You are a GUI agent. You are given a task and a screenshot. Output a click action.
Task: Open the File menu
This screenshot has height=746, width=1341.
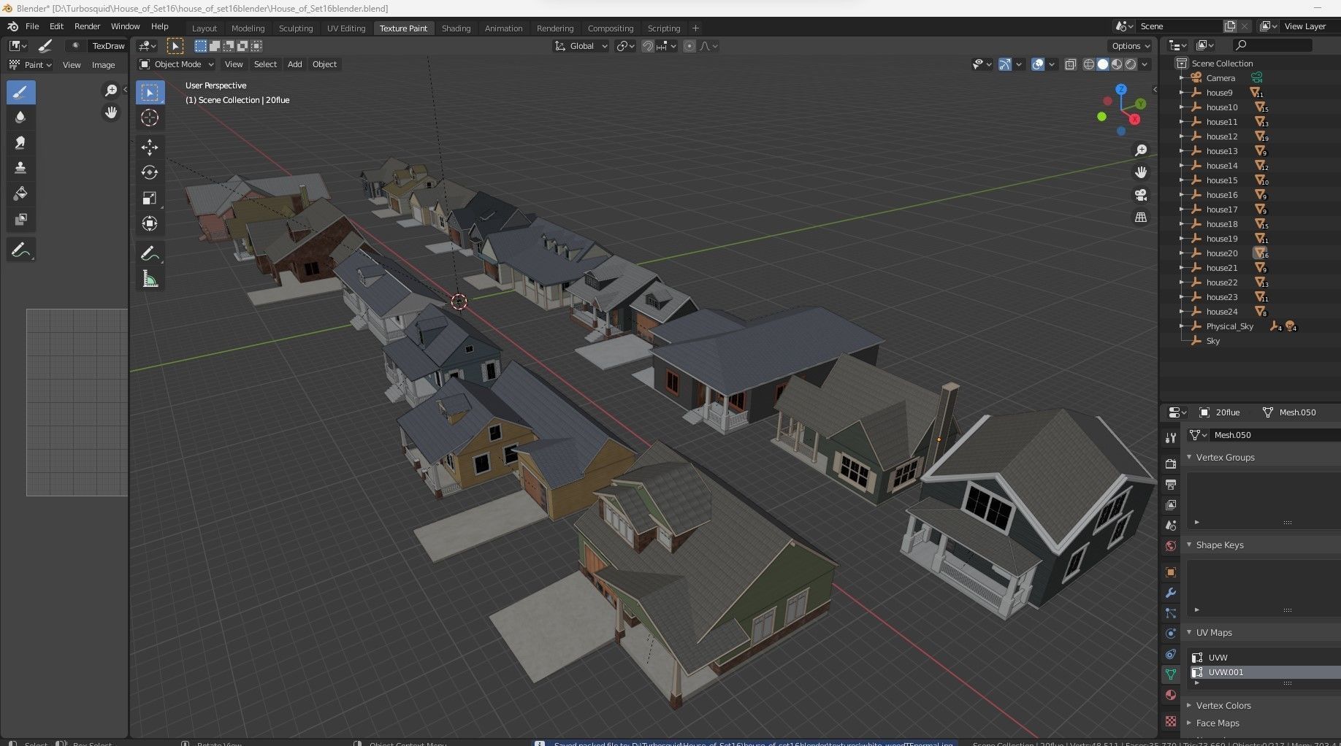32,26
